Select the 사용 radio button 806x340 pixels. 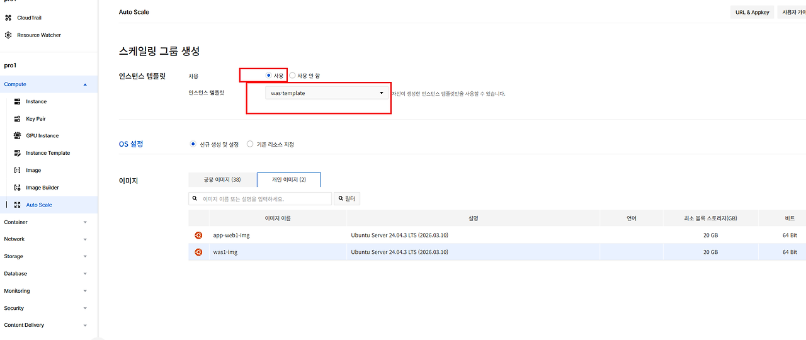(268, 76)
